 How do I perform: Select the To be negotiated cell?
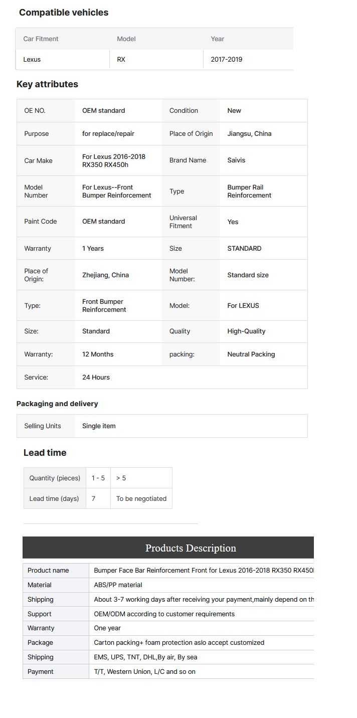pos(141,498)
